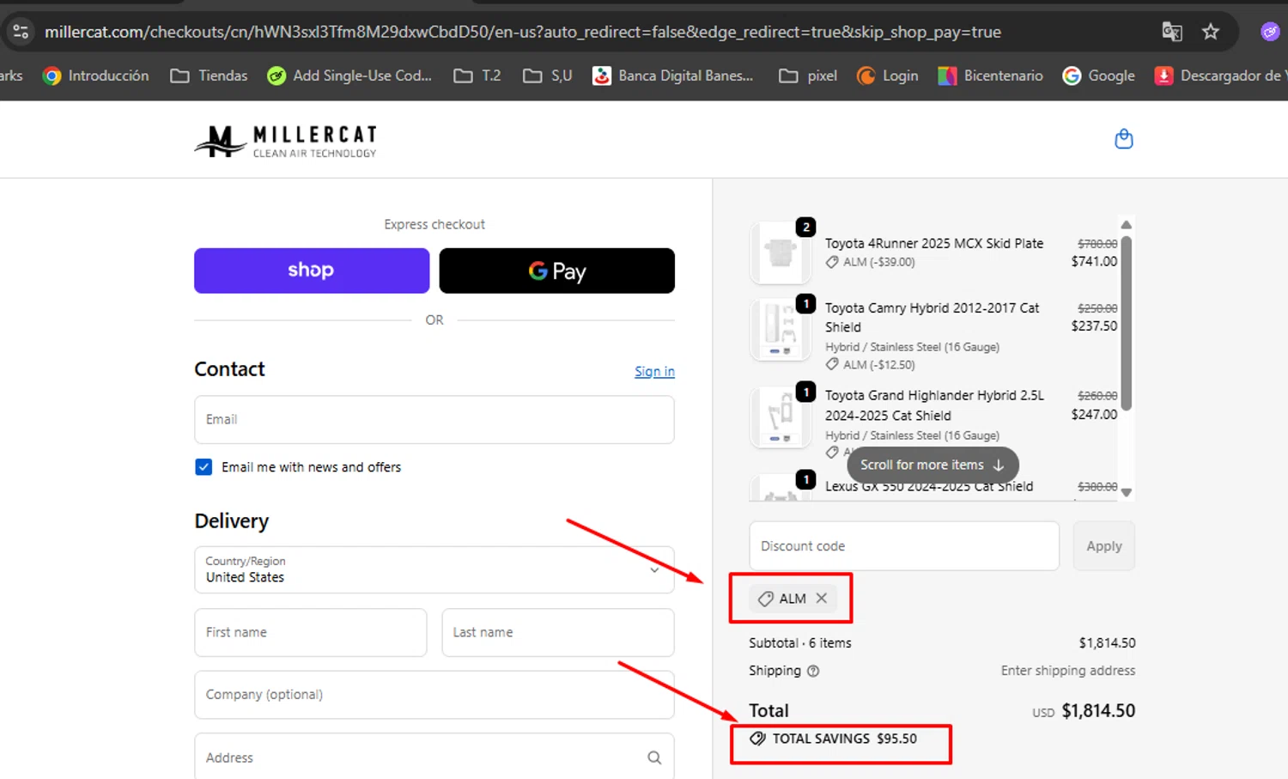Click the Apply discount button
The width and height of the screenshot is (1288, 779).
(x=1103, y=545)
